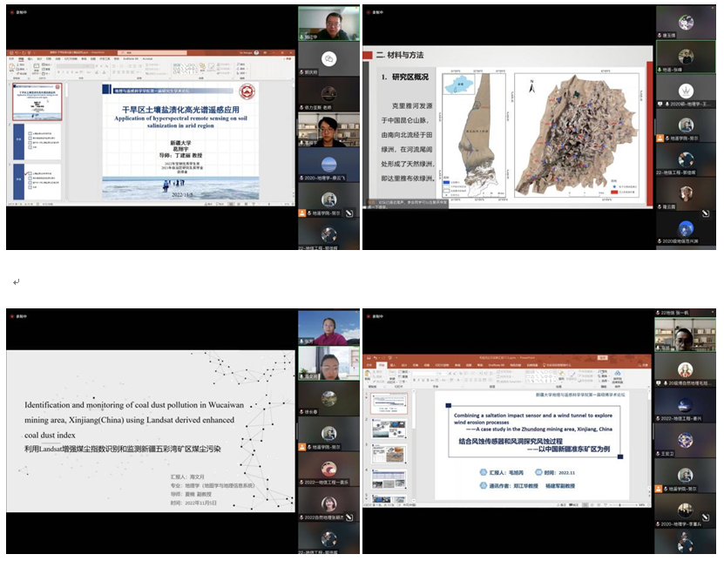Image resolution: width=724 pixels, height=561 pixels.
Task: Click the cloud avatar tile in top-left participant list
Action: click(328, 58)
